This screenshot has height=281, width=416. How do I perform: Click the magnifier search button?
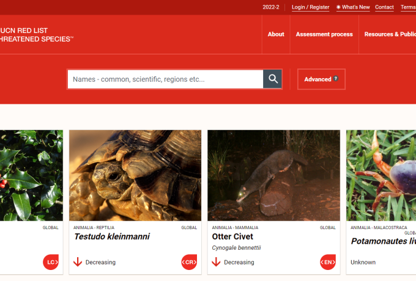(272, 79)
